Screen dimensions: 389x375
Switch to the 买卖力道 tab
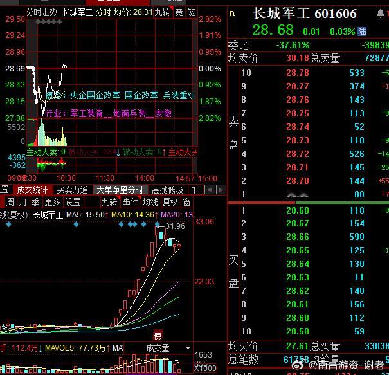pos(73,190)
